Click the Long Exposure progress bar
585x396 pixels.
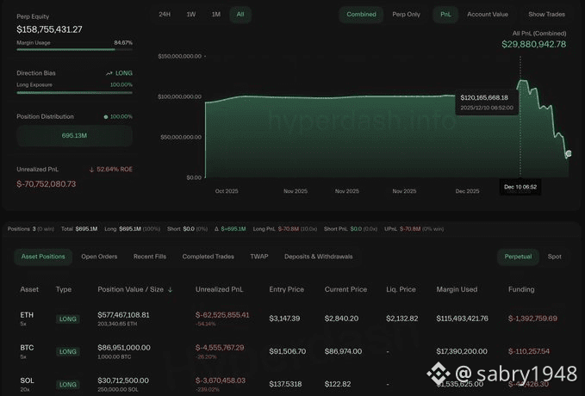pyautogui.click(x=74, y=92)
